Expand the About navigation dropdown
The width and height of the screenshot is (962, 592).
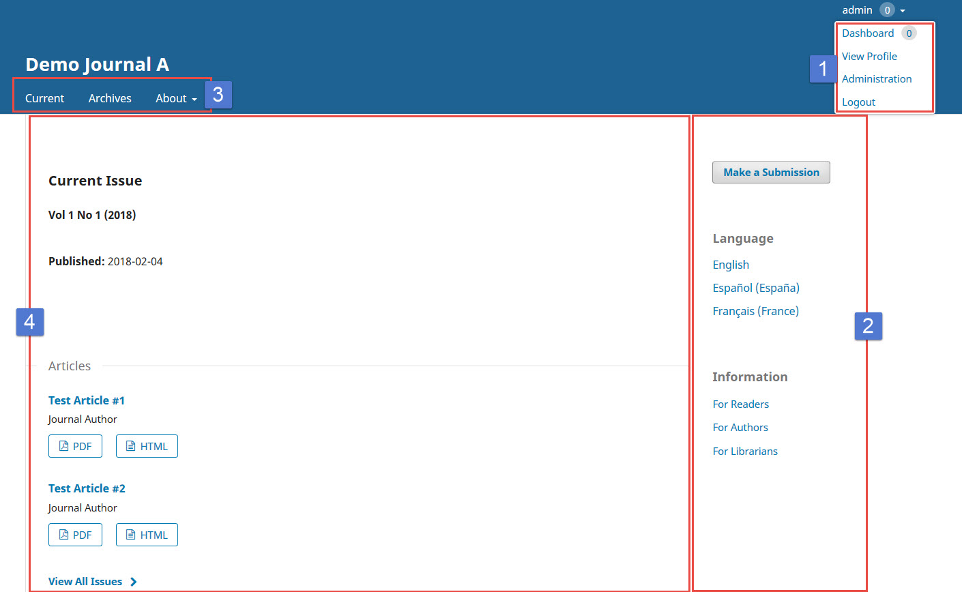point(175,98)
